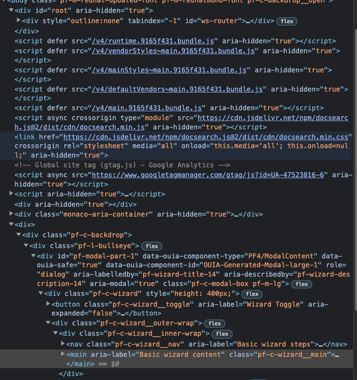This screenshot has height=380, width=357.
Task: Open defaultVendors~main.9165f431.bundle.js link
Action: (178, 89)
